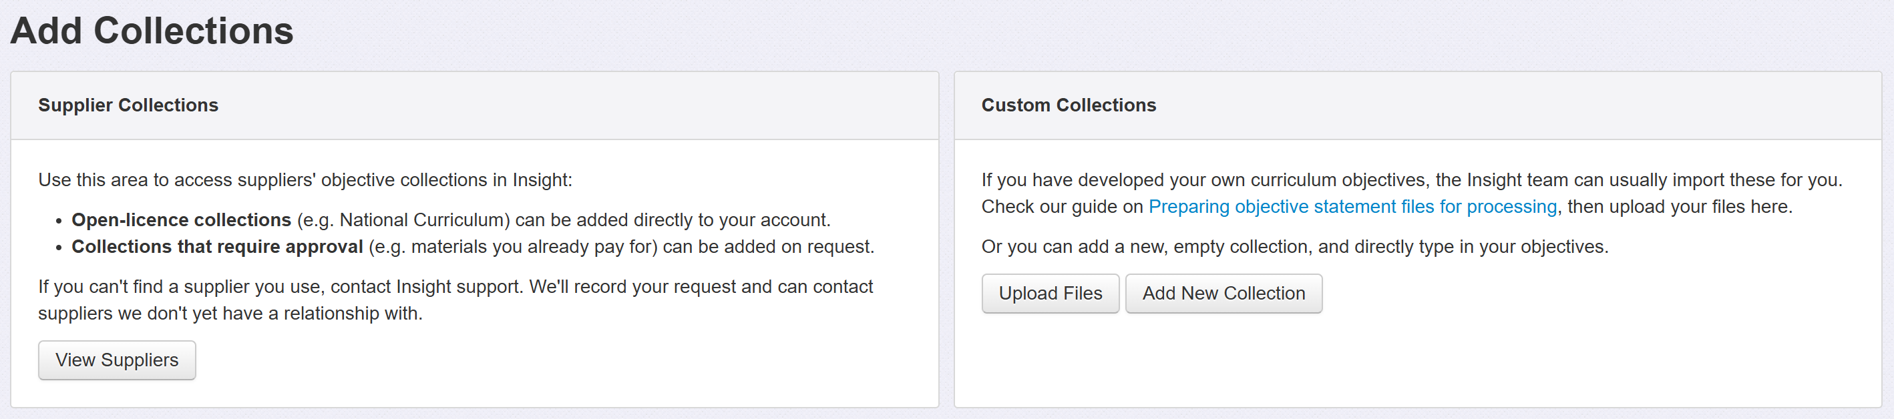Click the bullet marker beside Collections that require approval
The width and height of the screenshot is (1894, 419).
click(x=59, y=248)
